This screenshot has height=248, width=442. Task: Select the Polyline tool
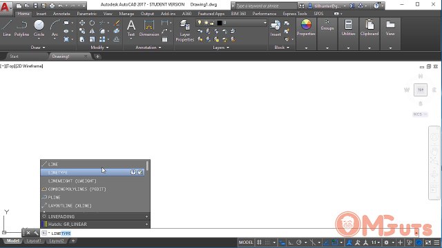point(21,28)
